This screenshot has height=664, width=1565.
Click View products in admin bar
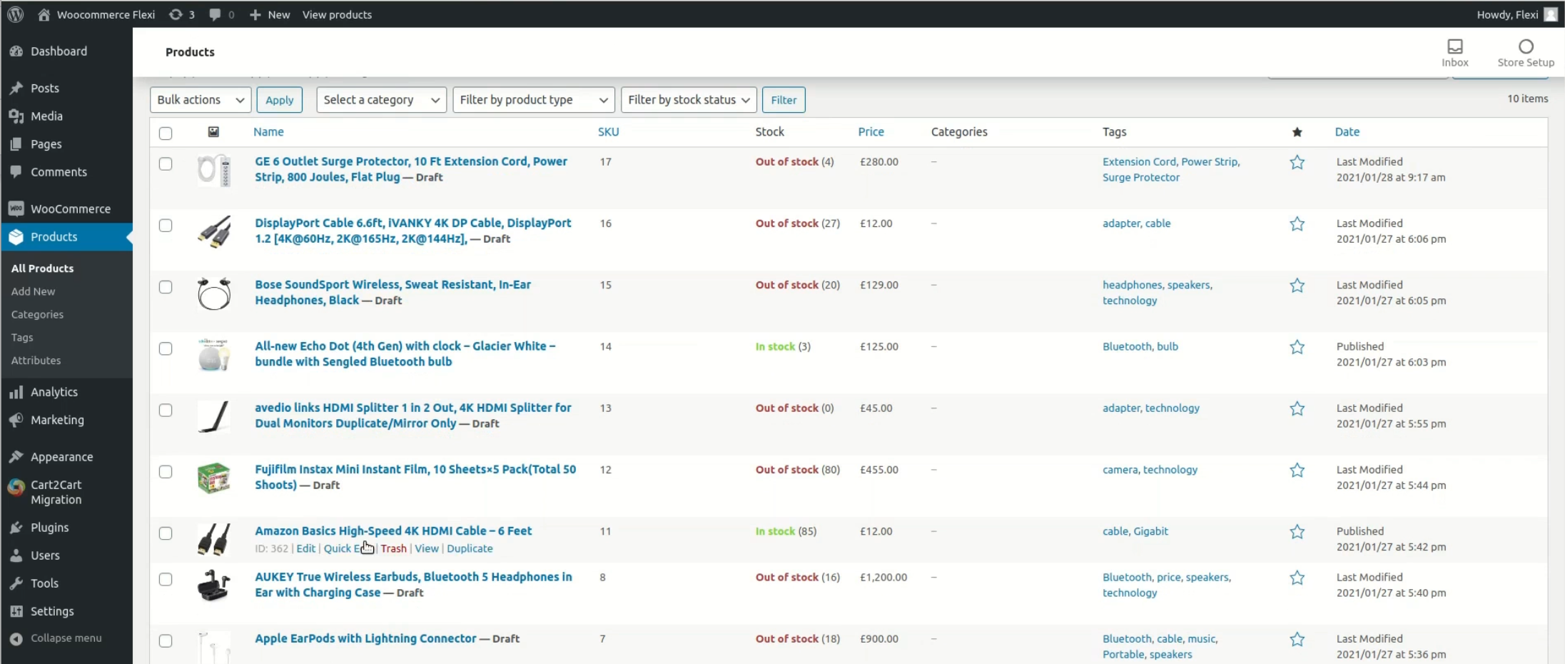tap(337, 14)
